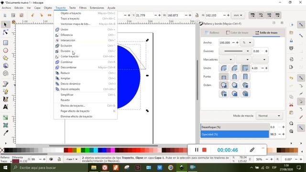The width and height of the screenshot is (306, 172).
Task: Select the calligraphy tool
Action: coord(5,99)
